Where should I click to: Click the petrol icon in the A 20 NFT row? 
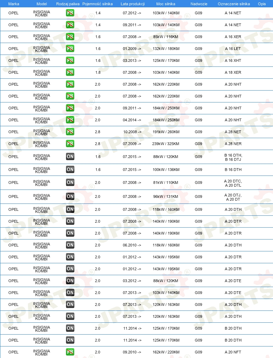[x=70, y=352]
